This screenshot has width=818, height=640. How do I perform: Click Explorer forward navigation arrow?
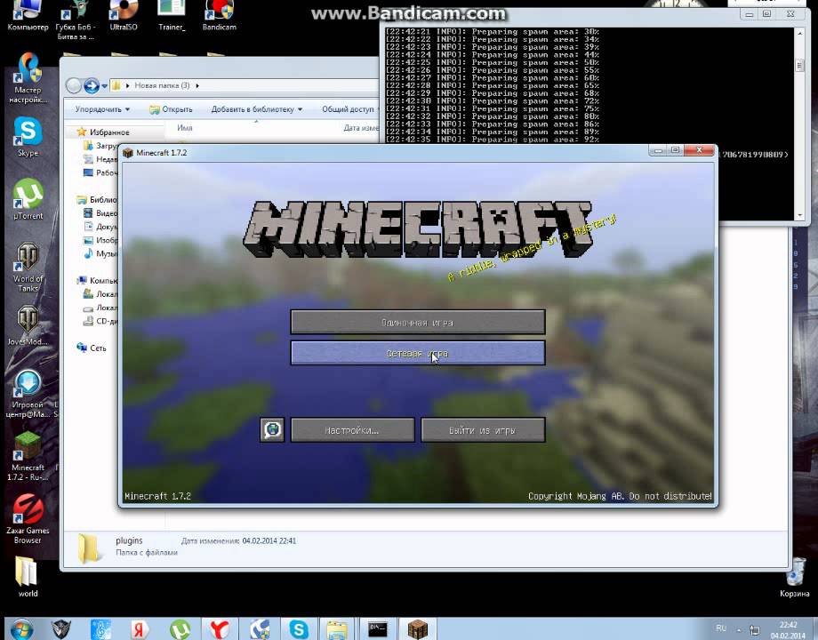[92, 85]
